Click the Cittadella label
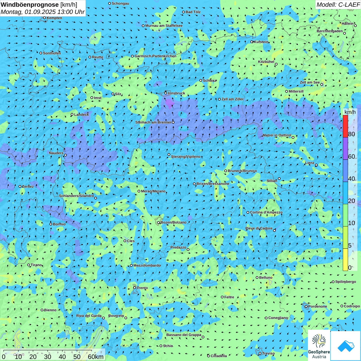The image size is (361, 361). click(219, 356)
